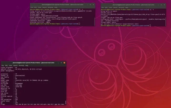Click scrollbar in cpuinfo terminal window
Image resolution: width=171 pixels, height=108 pixels.
click(x=66, y=102)
